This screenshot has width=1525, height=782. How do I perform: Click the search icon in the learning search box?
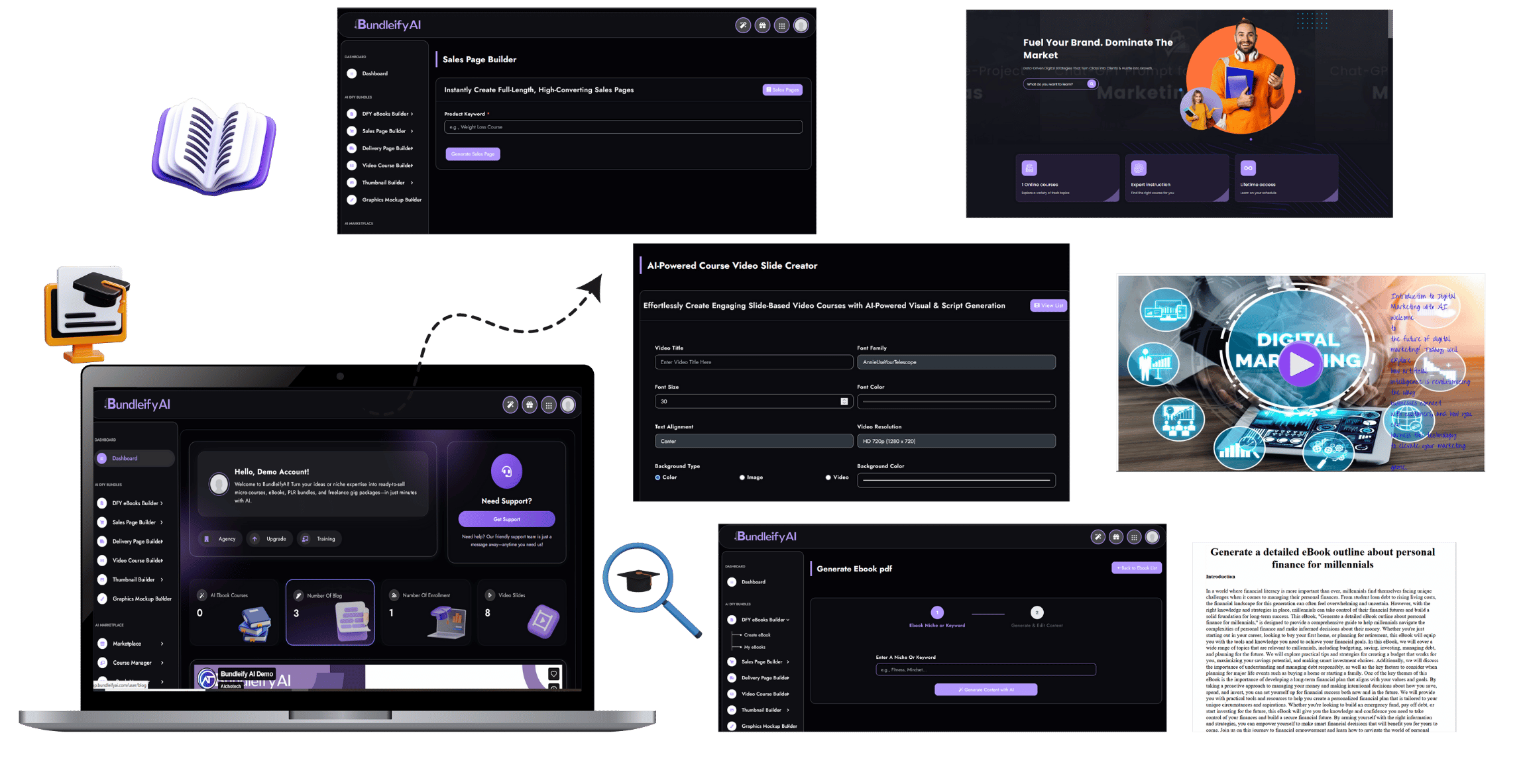pyautogui.click(x=1091, y=84)
